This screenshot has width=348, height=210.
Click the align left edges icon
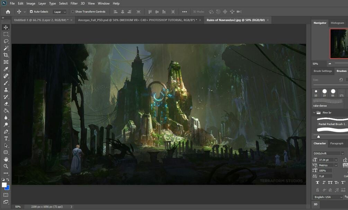(x=115, y=12)
